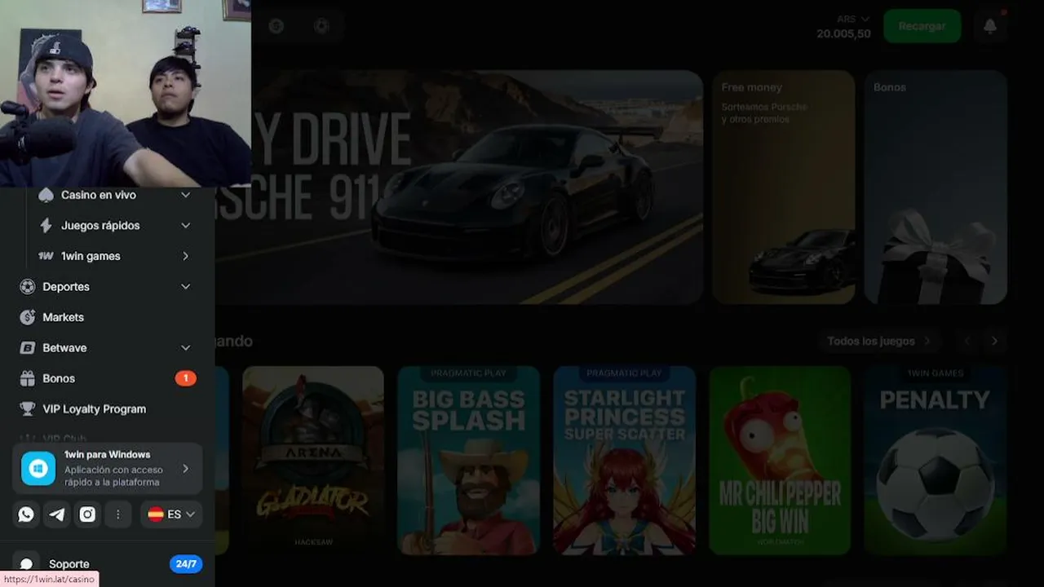The width and height of the screenshot is (1044, 587).
Task: Launch the Arena Gladiator game
Action: 313,460
